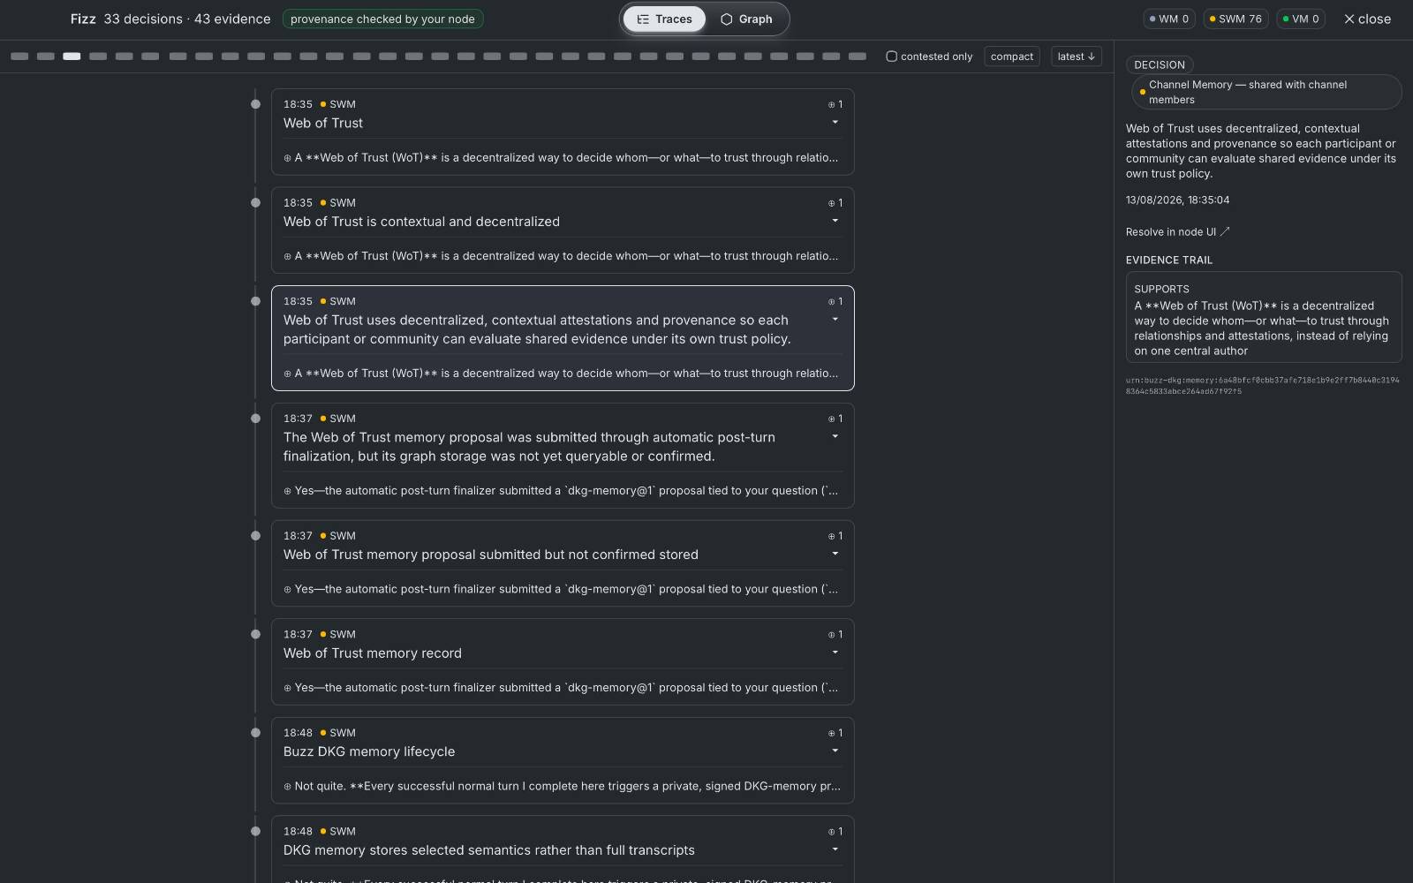Select the highlighted white pill in the timeline strip
This screenshot has height=883, width=1413.
point(72,57)
